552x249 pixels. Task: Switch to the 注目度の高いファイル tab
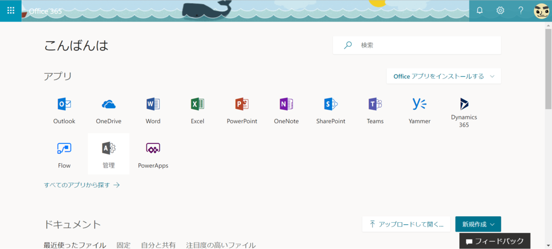click(x=221, y=245)
